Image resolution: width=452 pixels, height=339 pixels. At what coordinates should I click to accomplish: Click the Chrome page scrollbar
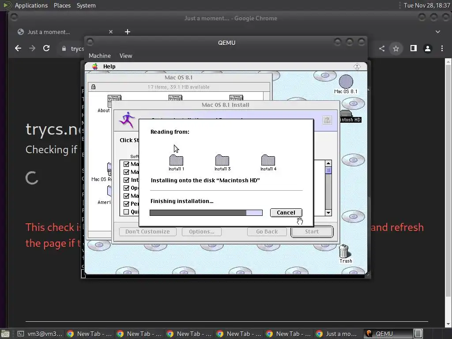tap(448, 181)
